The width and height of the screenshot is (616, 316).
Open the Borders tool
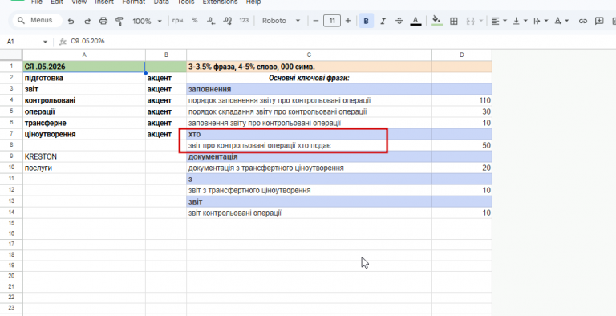tap(454, 21)
